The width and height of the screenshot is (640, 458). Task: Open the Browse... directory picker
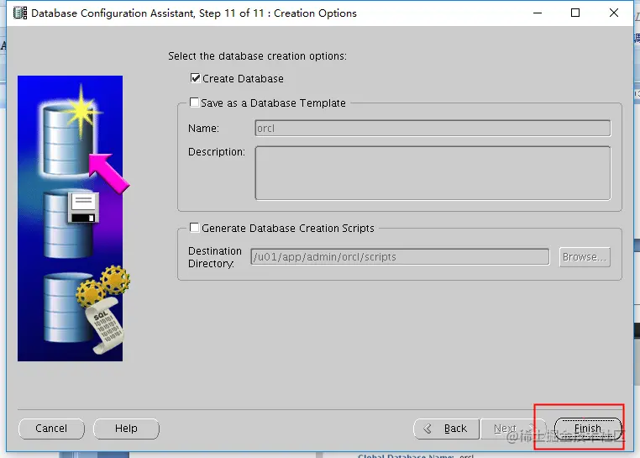point(585,257)
